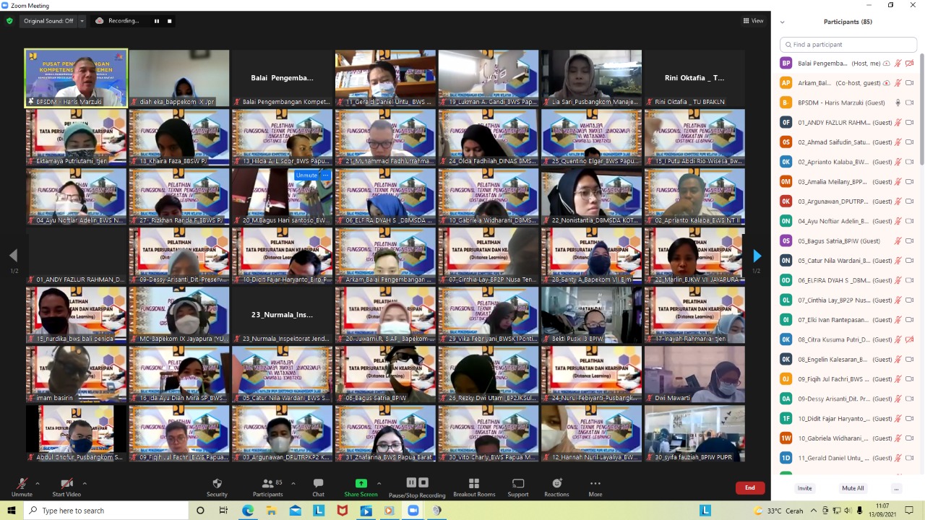
Task: Expand arrow next to Participants button
Action: [x=293, y=483]
